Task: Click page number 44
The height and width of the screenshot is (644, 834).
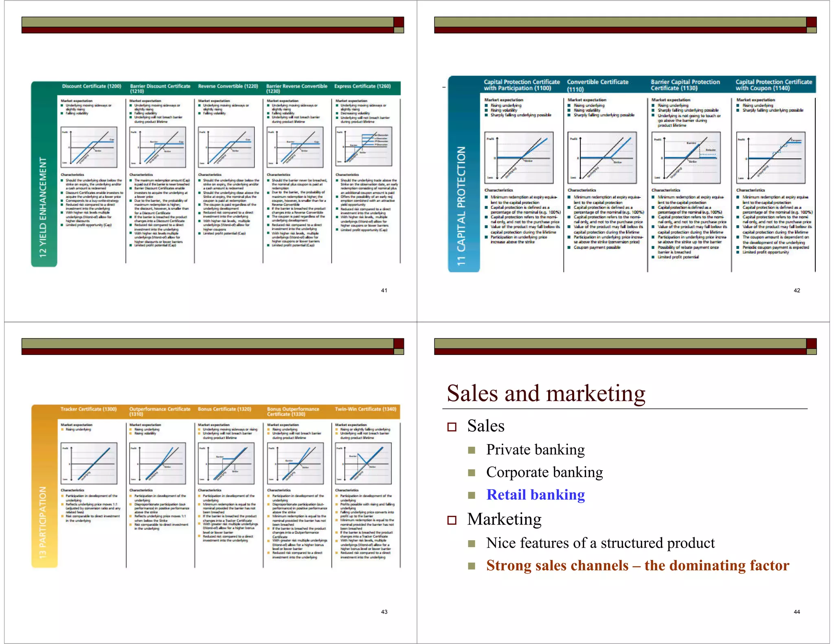Action: (797, 612)
